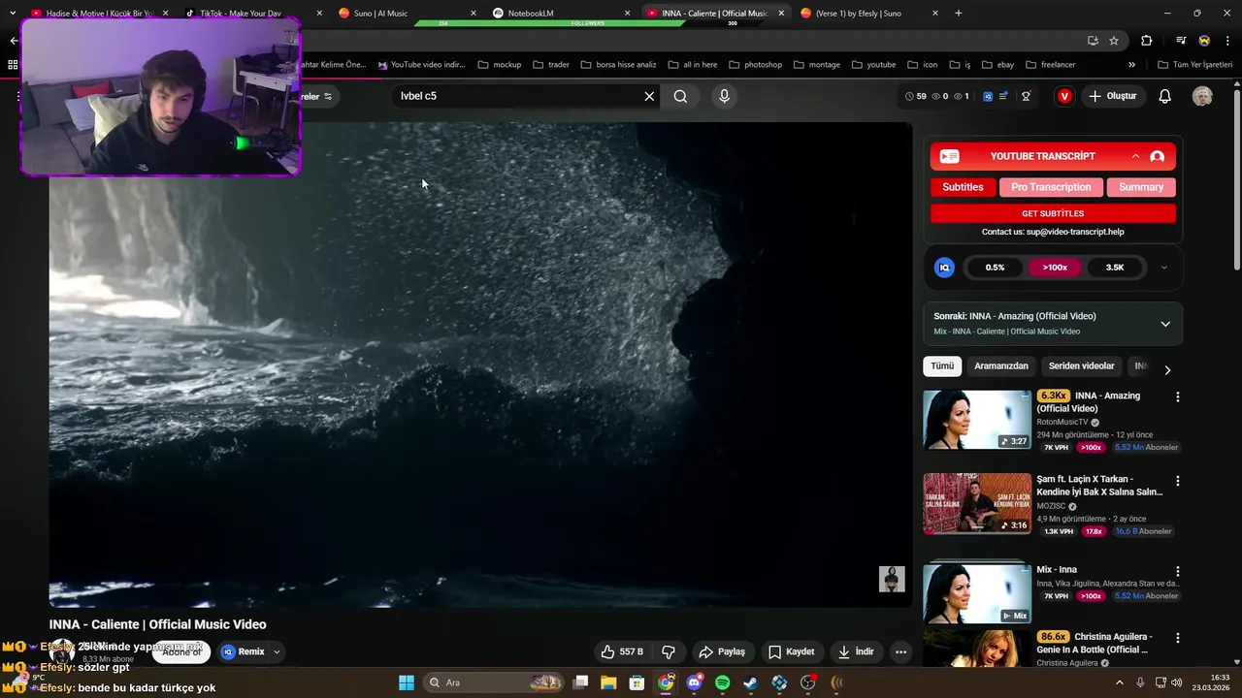Open the Chrome extensions puzzle icon
The height and width of the screenshot is (698, 1242).
click(1147, 41)
